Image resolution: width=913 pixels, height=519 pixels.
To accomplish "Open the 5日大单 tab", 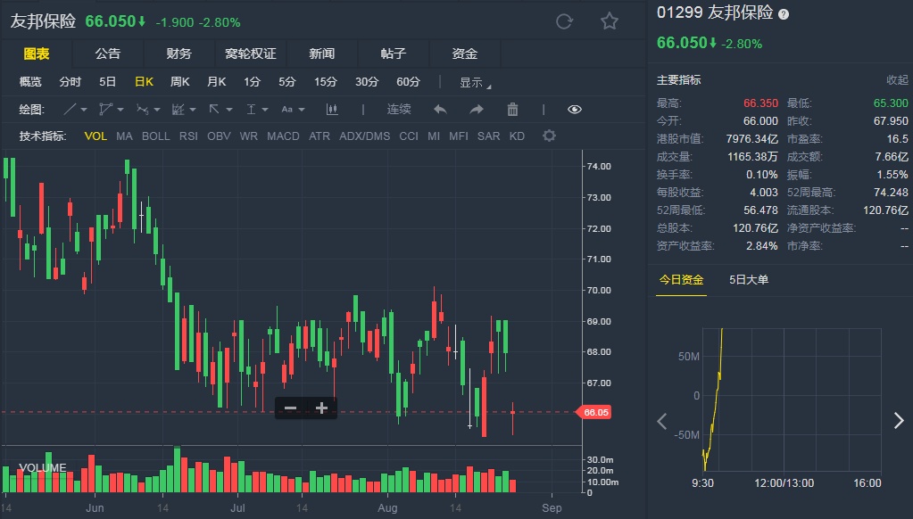I will click(x=749, y=280).
